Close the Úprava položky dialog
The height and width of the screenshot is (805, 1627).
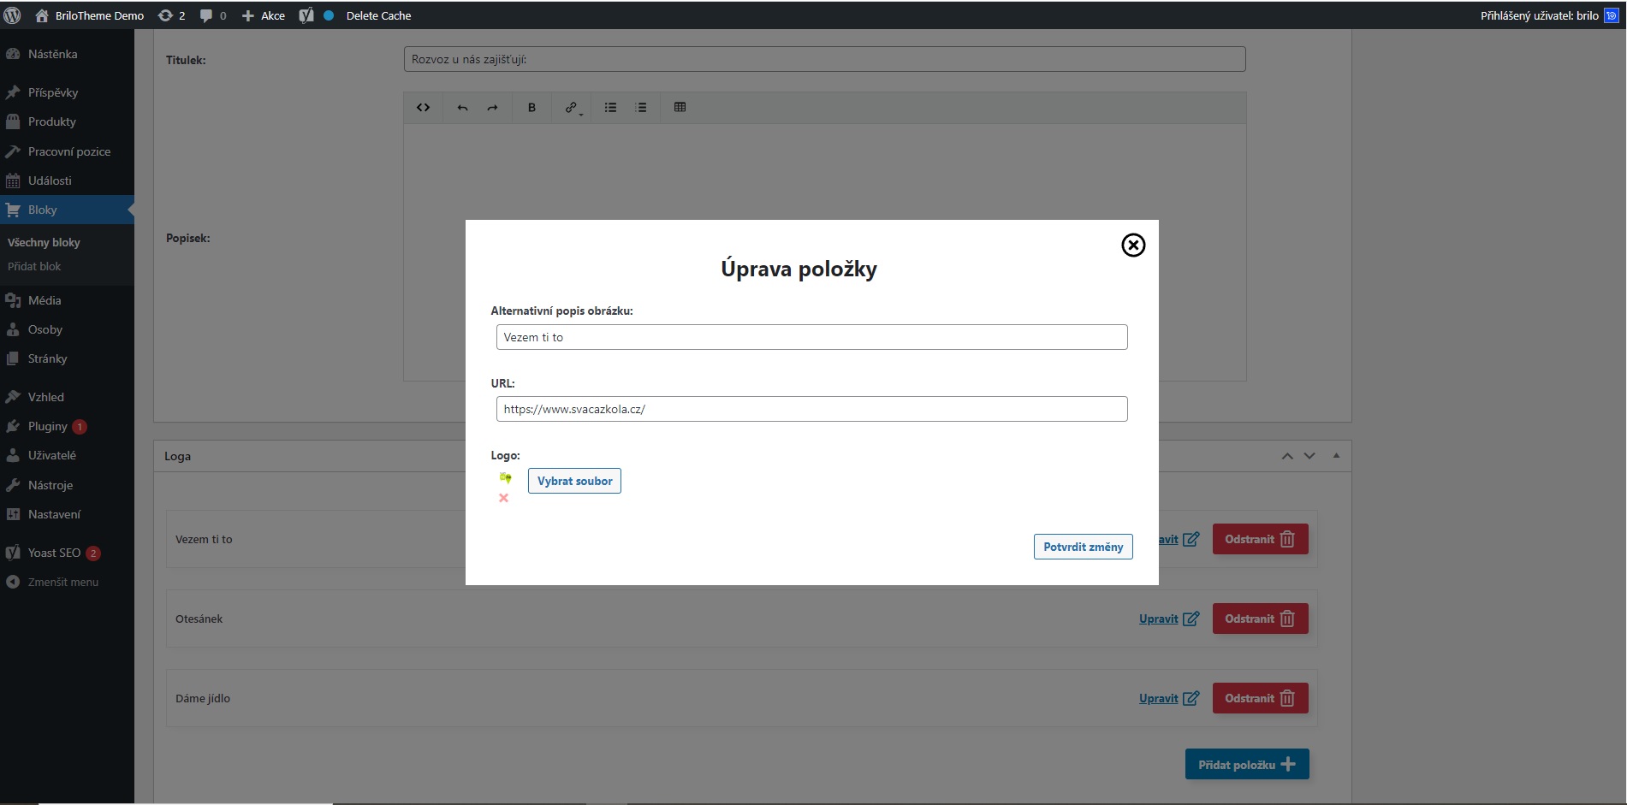click(x=1133, y=246)
